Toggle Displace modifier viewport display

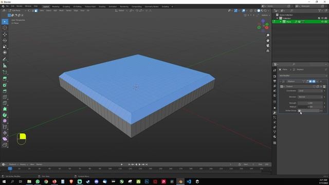tap(310, 81)
